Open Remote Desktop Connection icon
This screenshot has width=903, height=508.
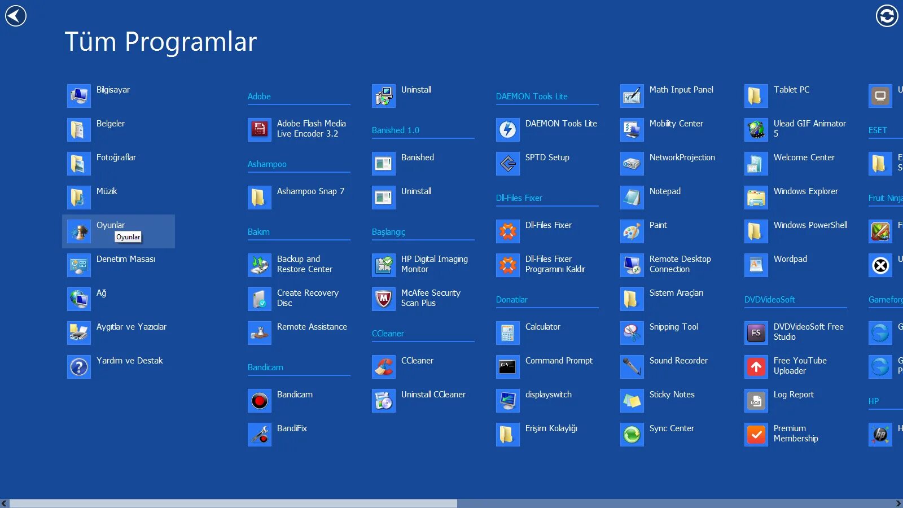632,265
